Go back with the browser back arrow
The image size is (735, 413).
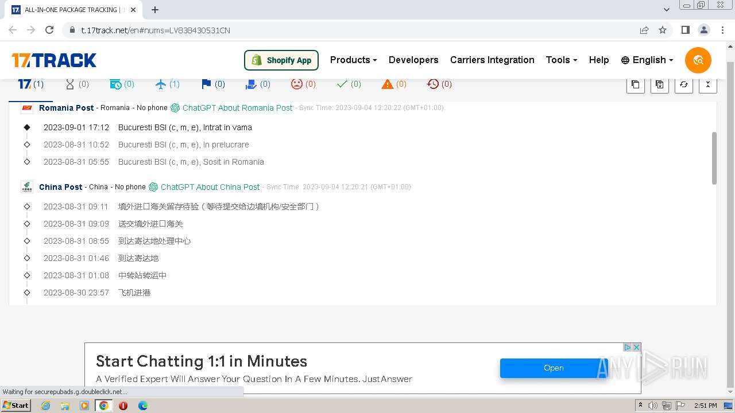(13, 30)
